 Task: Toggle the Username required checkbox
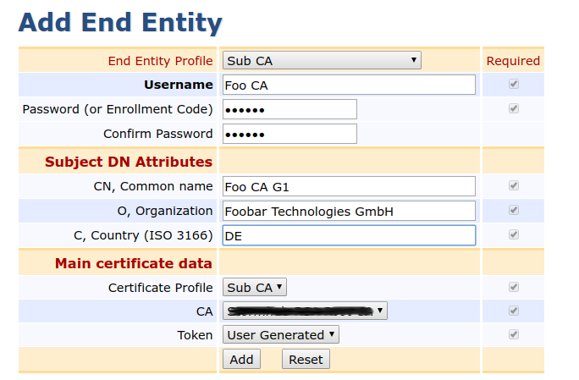pyautogui.click(x=513, y=85)
